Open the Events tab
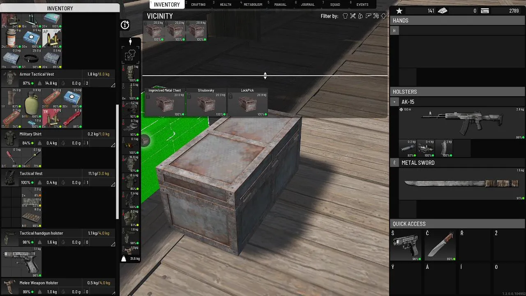The width and height of the screenshot is (526, 296). [x=362, y=5]
